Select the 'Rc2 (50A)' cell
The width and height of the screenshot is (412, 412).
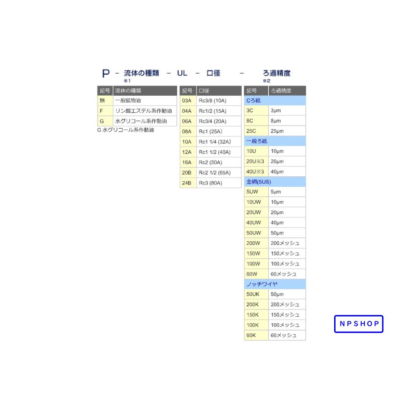click(219, 163)
